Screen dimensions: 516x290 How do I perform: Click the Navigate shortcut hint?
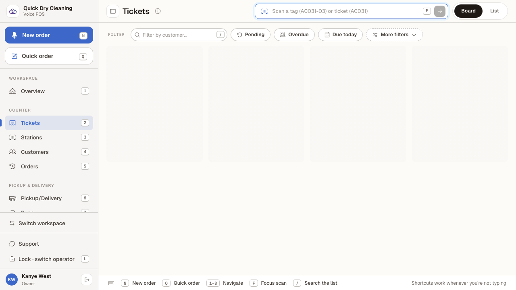pyautogui.click(x=225, y=283)
